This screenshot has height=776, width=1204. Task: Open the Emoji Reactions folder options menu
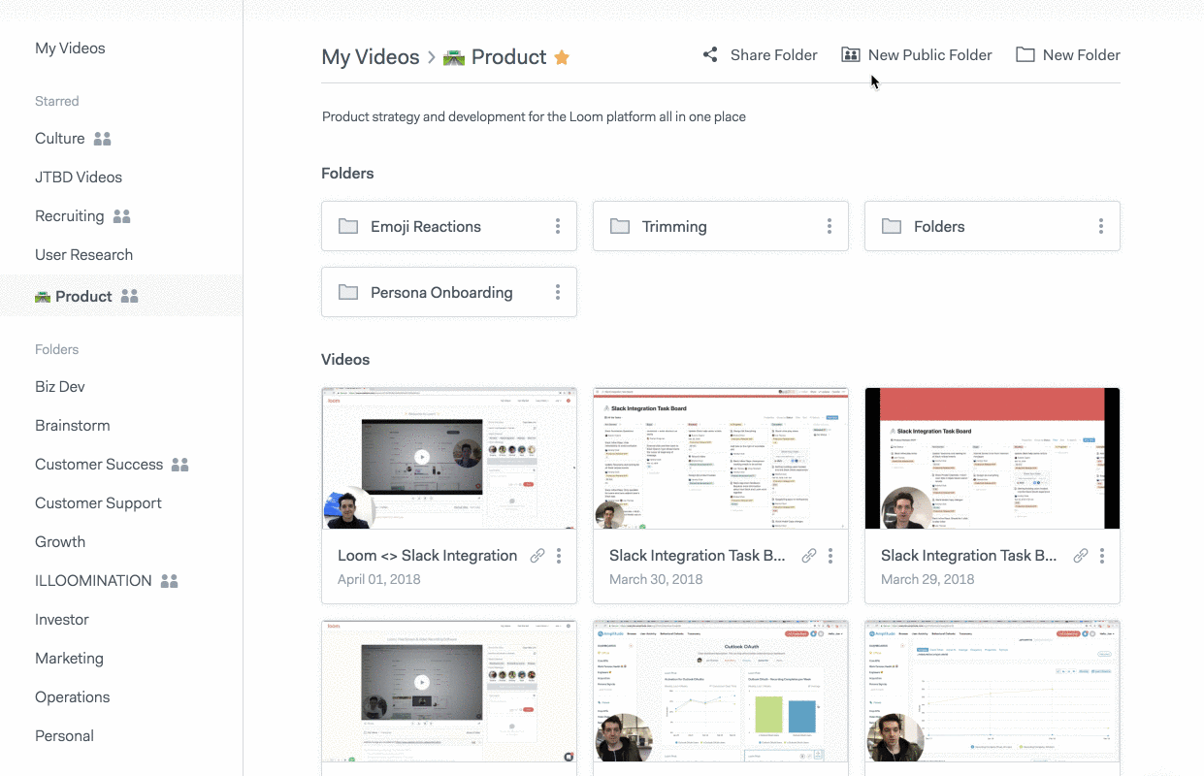[x=558, y=226]
